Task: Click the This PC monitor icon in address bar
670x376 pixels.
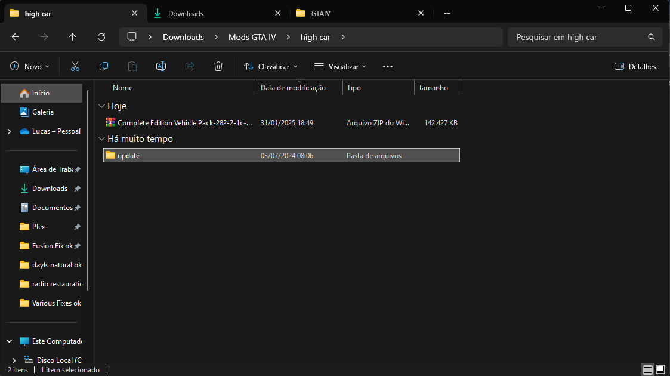Action: 132,37
